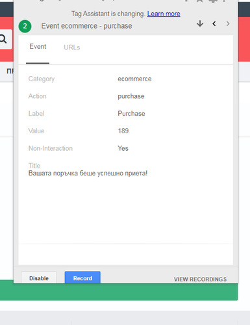Click the green badge showing 2
The image size is (250, 325).
point(25,26)
